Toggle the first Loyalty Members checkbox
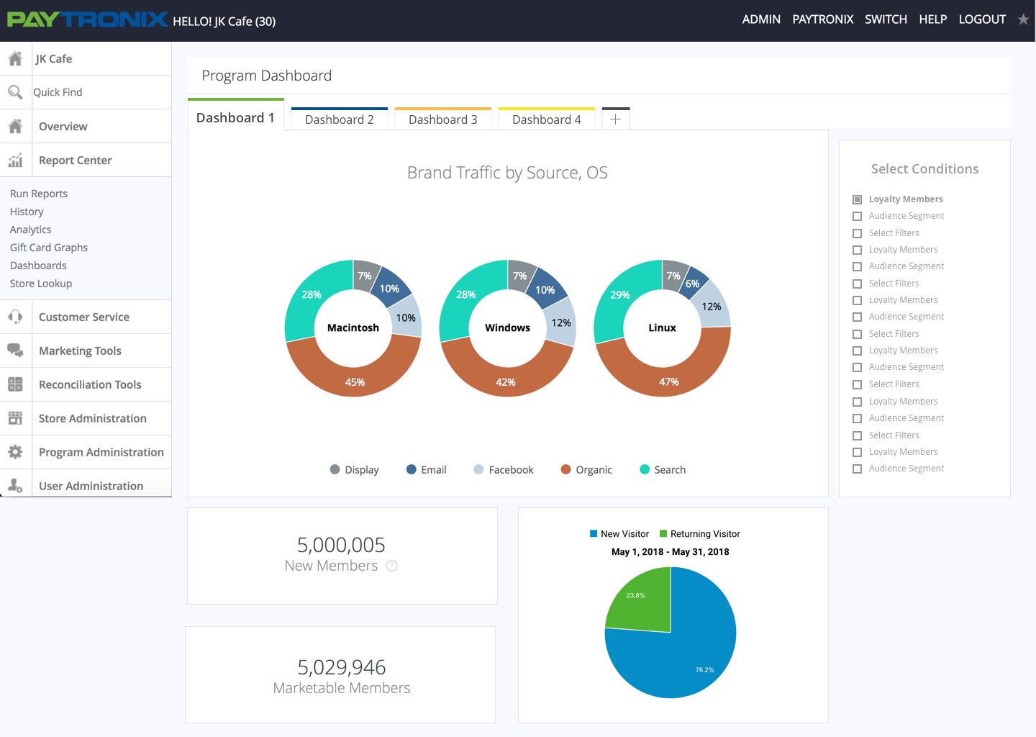The height and width of the screenshot is (737, 1036). [857, 199]
